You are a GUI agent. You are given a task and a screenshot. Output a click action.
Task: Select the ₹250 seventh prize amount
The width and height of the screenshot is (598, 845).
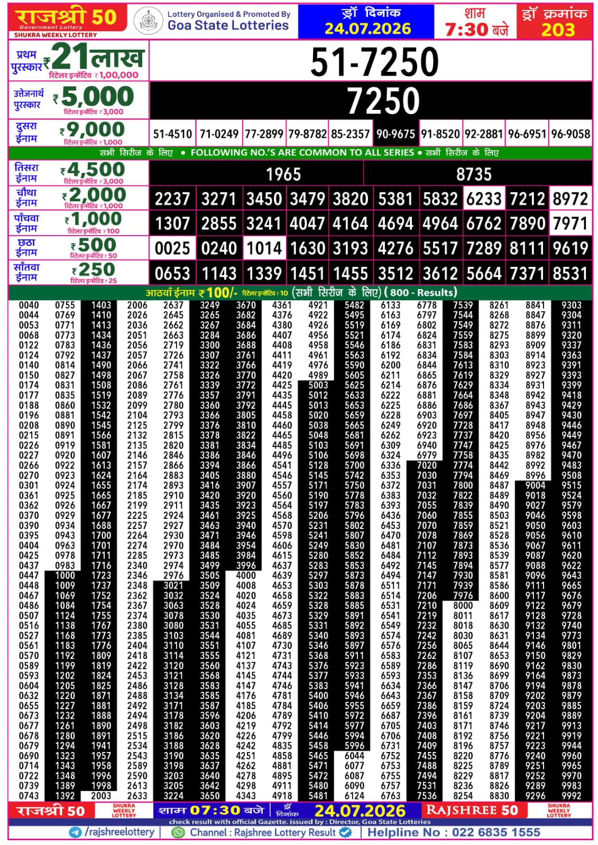point(94,270)
